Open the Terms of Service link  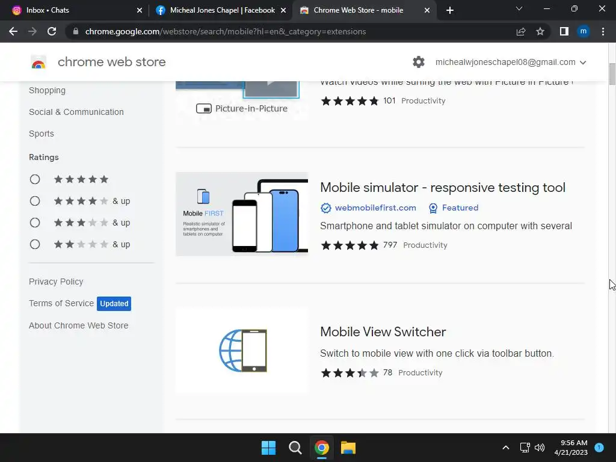(x=61, y=303)
